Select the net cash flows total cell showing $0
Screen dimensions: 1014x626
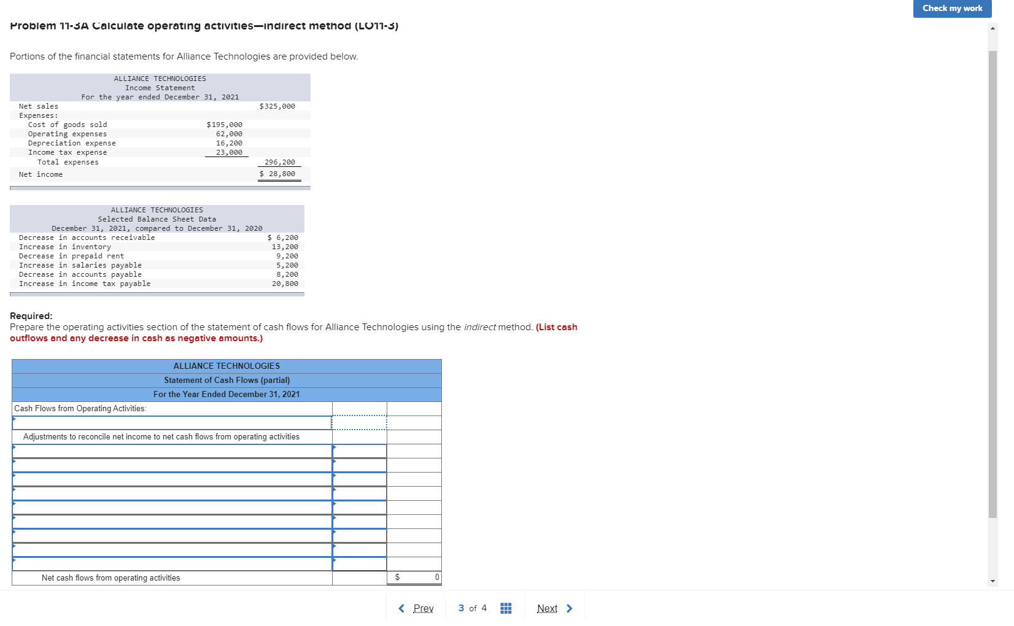tap(414, 578)
